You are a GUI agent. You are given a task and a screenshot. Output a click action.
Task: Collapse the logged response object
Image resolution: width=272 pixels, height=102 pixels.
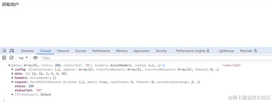coord(9,65)
